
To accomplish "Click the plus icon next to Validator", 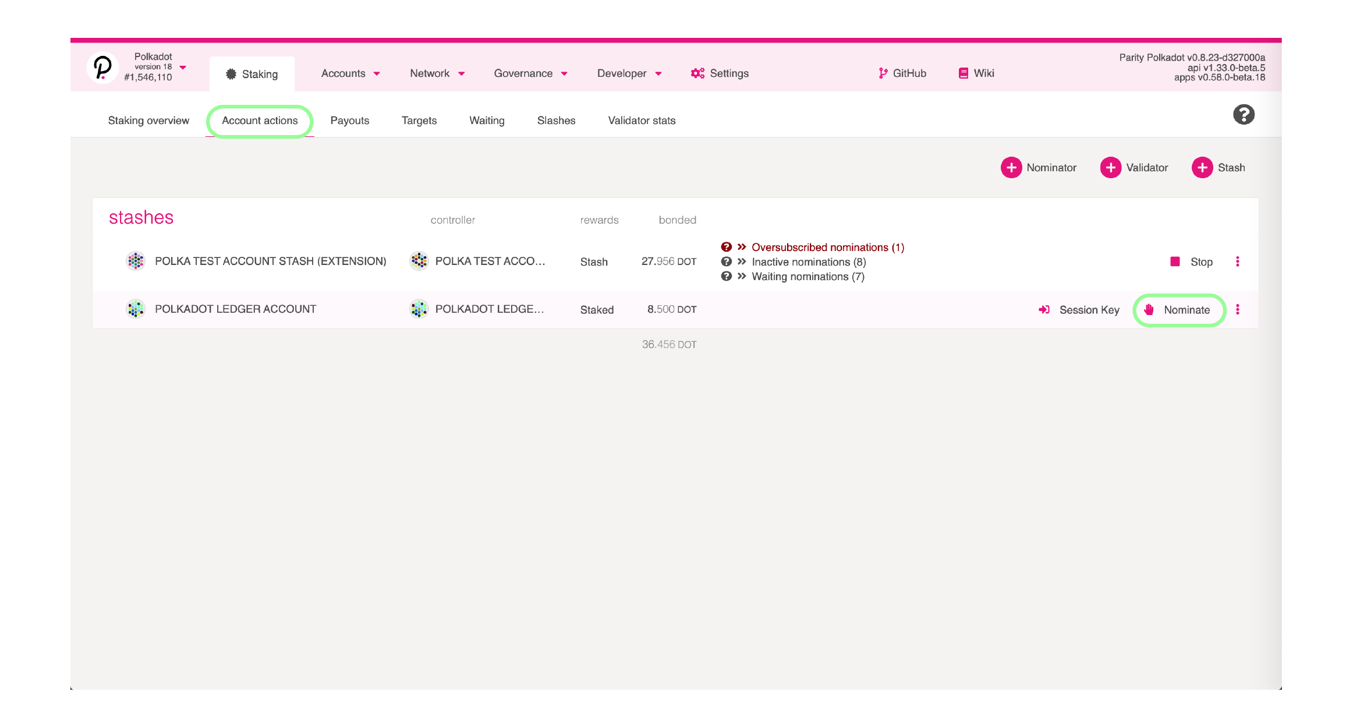I will click(1111, 168).
